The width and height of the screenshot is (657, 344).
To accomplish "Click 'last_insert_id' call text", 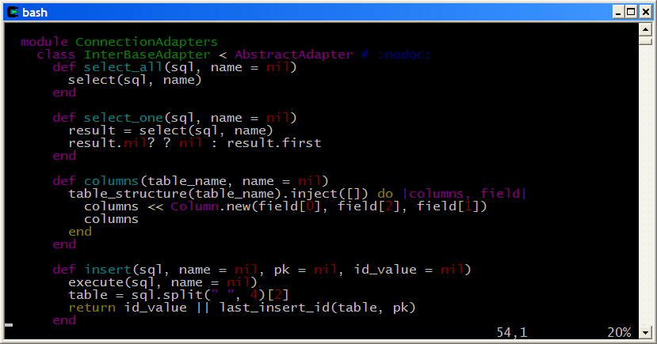I will pyautogui.click(x=274, y=308).
